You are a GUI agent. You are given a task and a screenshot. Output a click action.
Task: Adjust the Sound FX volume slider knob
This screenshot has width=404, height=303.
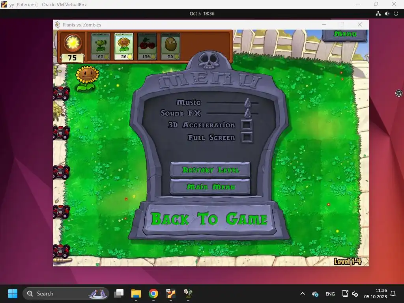pos(248,113)
